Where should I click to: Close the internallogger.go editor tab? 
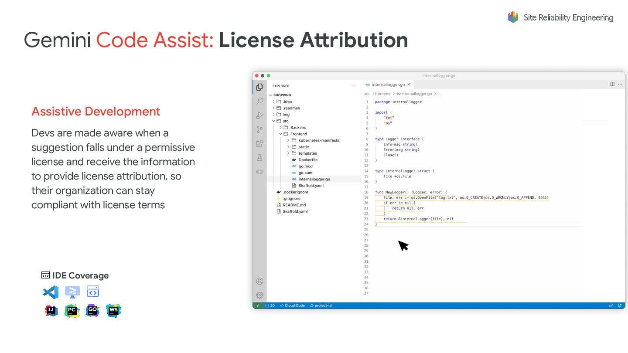point(409,84)
